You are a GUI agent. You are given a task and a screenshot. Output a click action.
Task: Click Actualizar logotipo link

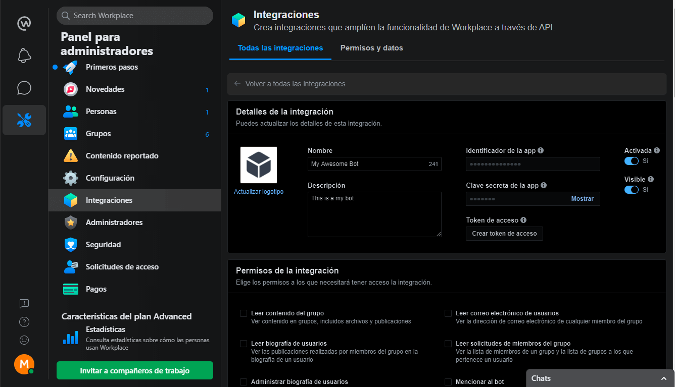coord(259,192)
